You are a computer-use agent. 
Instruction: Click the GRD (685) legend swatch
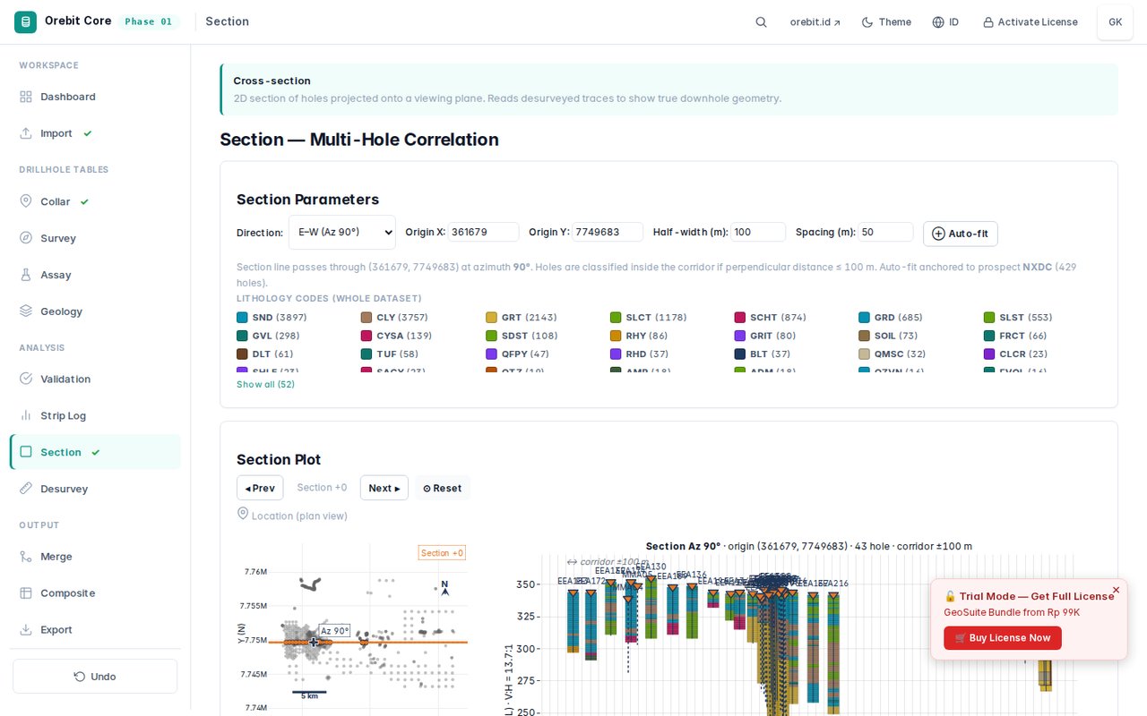tap(865, 318)
